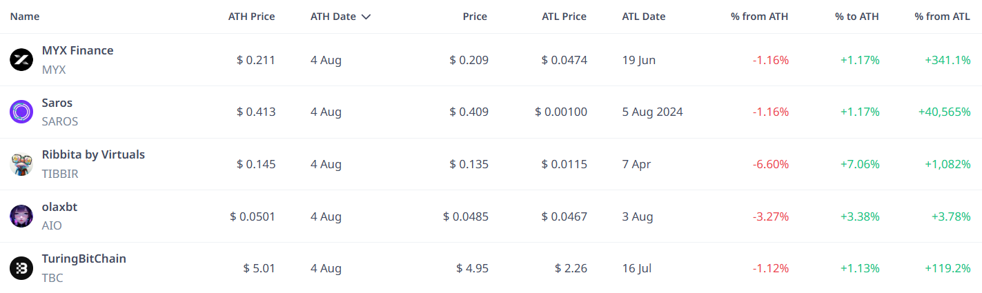The image size is (982, 293).
Task: Click the TuringBitChain black logo icon
Action: point(21,268)
